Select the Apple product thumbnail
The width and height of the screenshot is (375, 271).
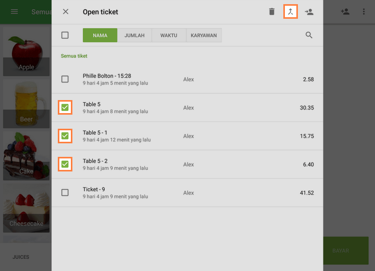click(26, 51)
